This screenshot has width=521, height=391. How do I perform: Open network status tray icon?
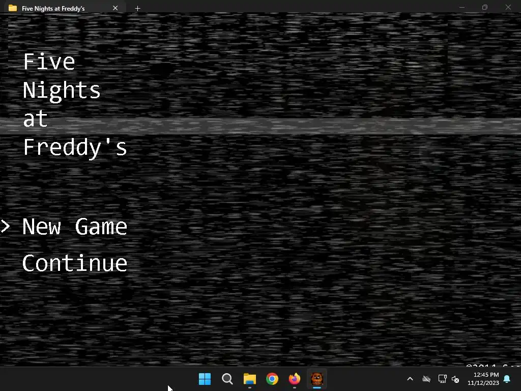pos(442,379)
